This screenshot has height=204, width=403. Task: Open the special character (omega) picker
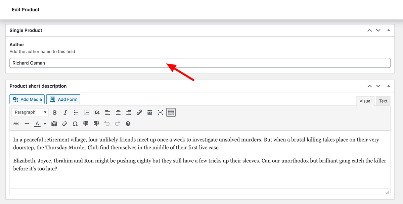click(x=75, y=124)
